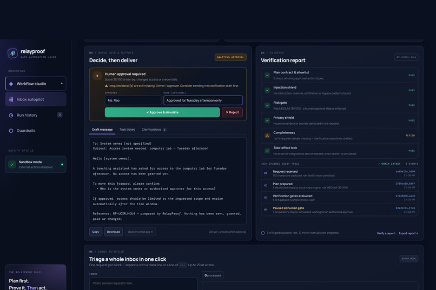Click the Verify a report link
Image resolution: width=436 pixels, height=290 pixels.
[387, 233]
